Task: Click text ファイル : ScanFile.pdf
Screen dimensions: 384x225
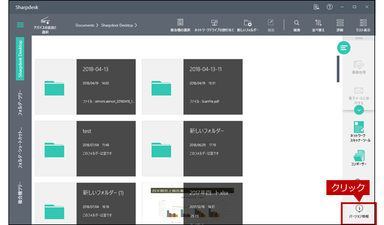Action: [204, 101]
